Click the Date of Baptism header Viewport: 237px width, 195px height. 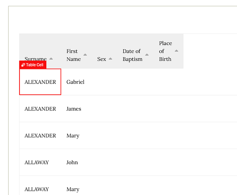133,55
